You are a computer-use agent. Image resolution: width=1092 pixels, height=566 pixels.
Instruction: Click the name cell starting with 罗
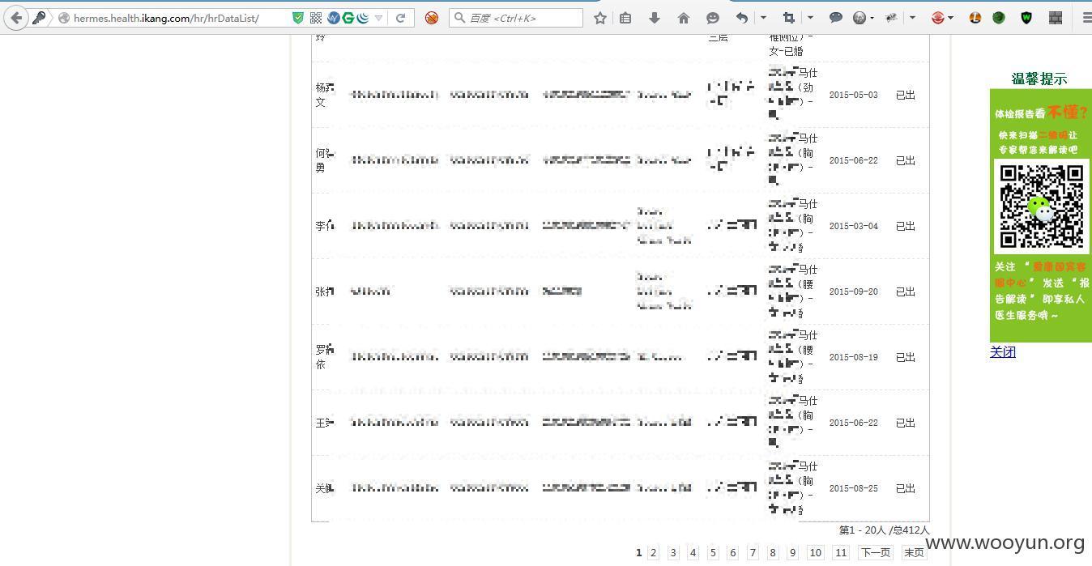pos(324,357)
